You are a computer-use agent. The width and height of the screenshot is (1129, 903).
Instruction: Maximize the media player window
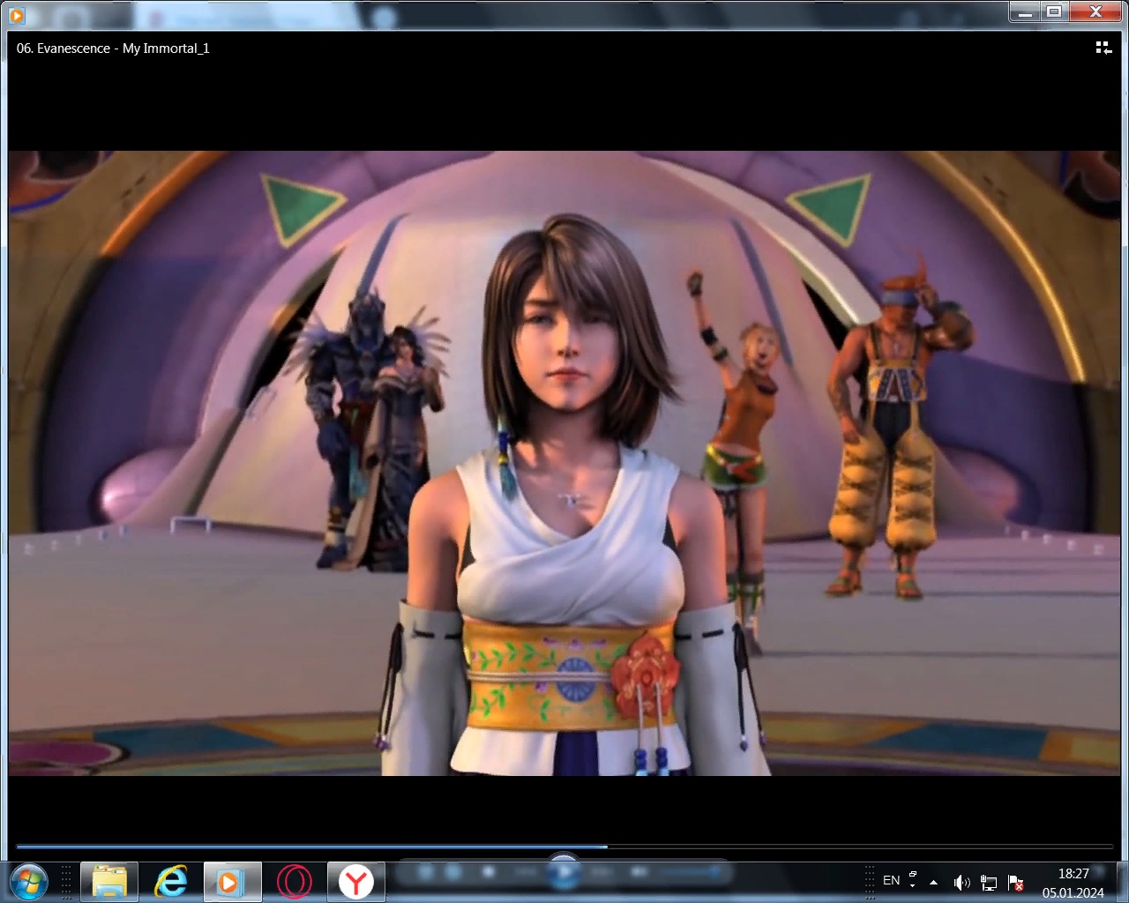pos(1053,11)
